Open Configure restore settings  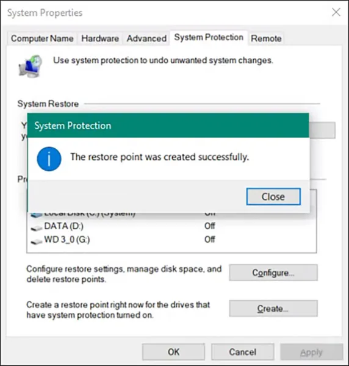click(273, 273)
